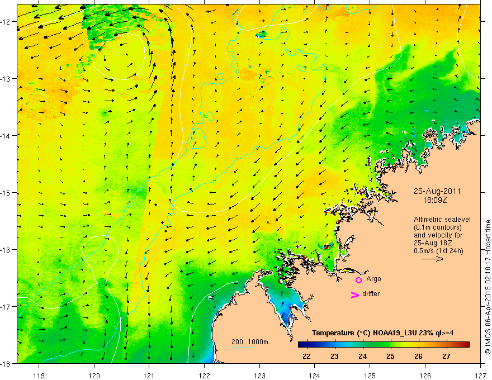
Task: Click the "0.5m/s (1kt 24h)" text
Action: click(438, 251)
